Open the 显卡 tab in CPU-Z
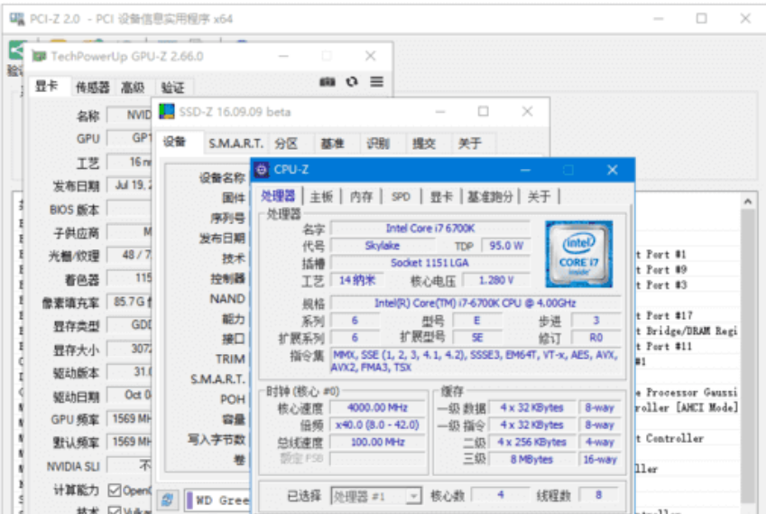Screen dimensions: 766x514 coord(441,197)
